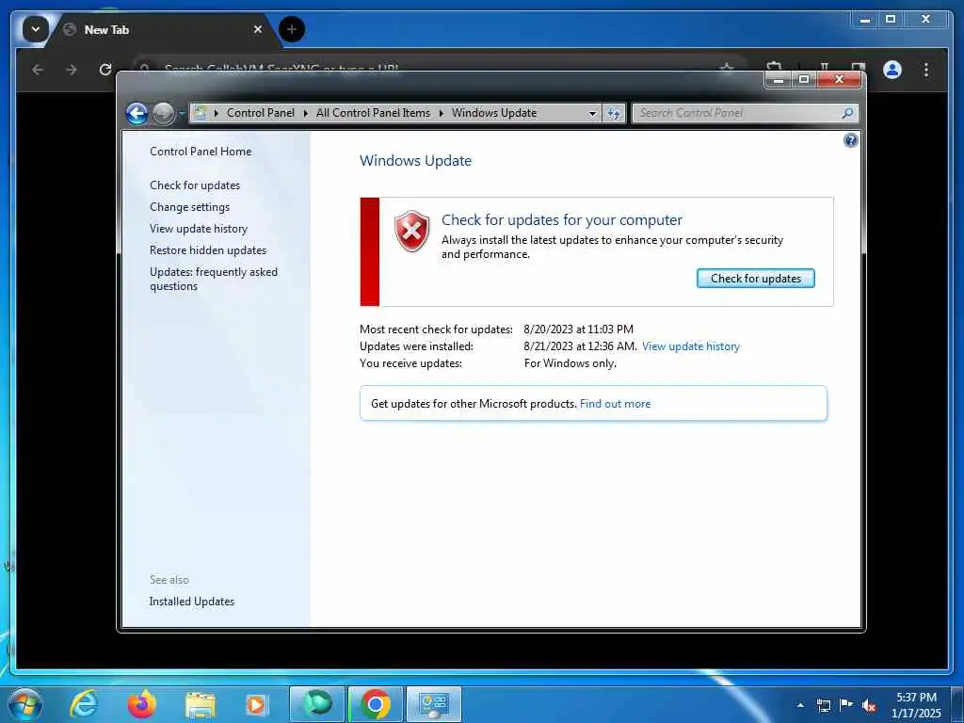Screen dimensions: 964x723
Task: Open Chrome three-dot menu
Action: 926,70
